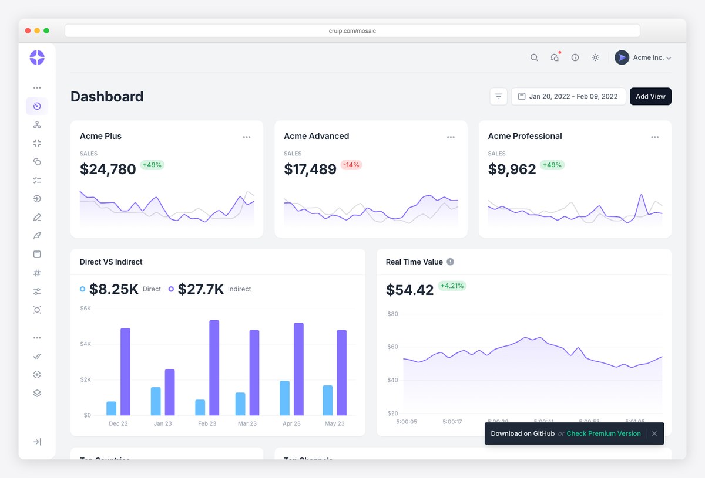Click the +49% badge on Acme Professional
The height and width of the screenshot is (478, 705).
[x=552, y=165]
